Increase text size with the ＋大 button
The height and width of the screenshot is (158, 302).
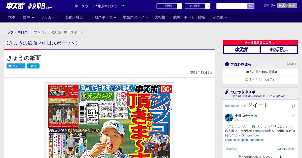point(282,6)
